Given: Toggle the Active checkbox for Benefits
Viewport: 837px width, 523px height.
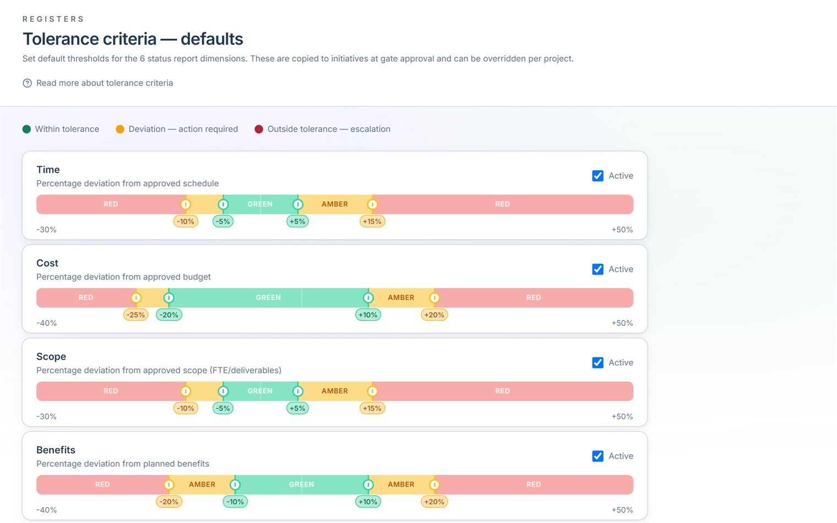Looking at the screenshot, I should tap(597, 456).
